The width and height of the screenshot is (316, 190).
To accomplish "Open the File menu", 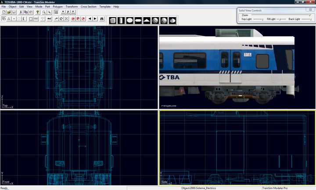I will pos(4,7).
